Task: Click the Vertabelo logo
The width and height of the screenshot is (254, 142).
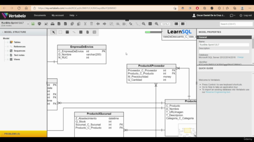Action: click(14, 16)
